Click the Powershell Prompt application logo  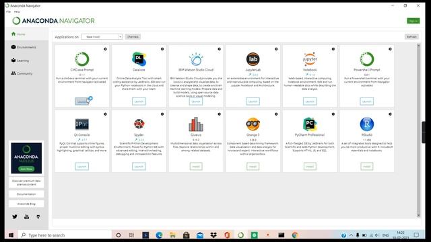tap(366, 59)
